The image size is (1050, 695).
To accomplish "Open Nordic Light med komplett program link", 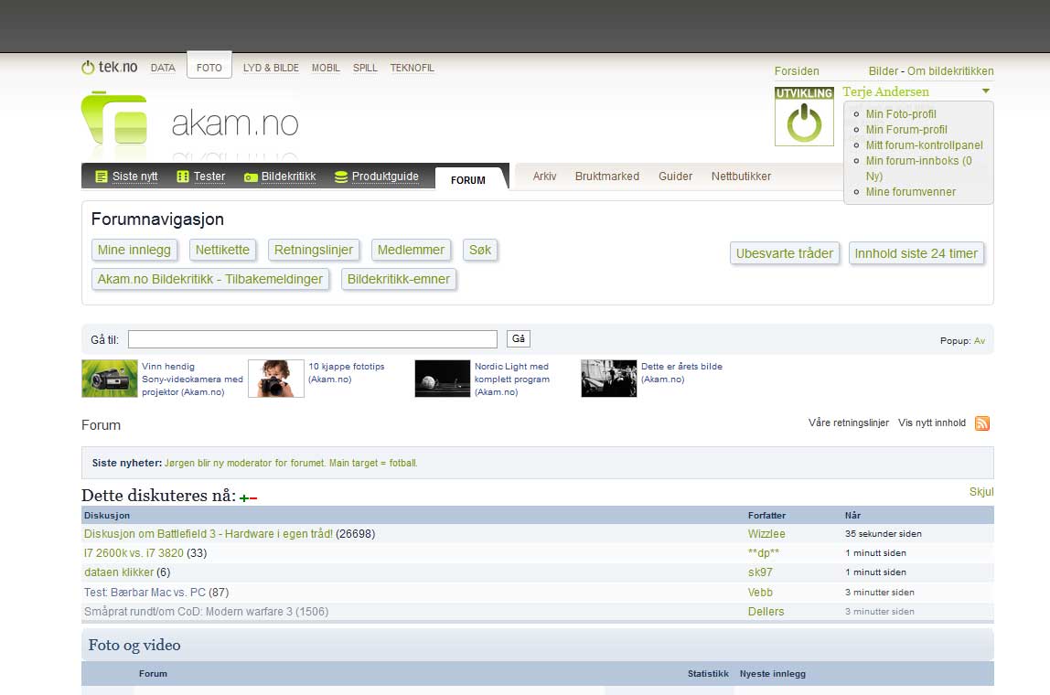I will [x=512, y=379].
